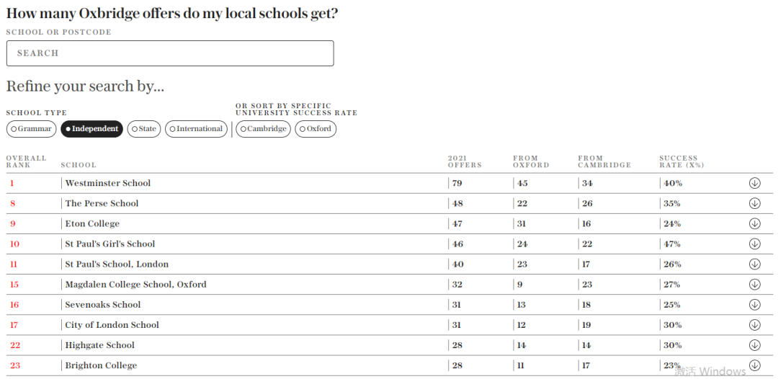Select the Grammar school type filter
This screenshot has width=778, height=379.
pyautogui.click(x=31, y=129)
